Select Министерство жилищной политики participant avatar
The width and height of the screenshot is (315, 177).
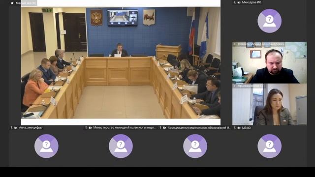pyautogui.click(x=121, y=146)
